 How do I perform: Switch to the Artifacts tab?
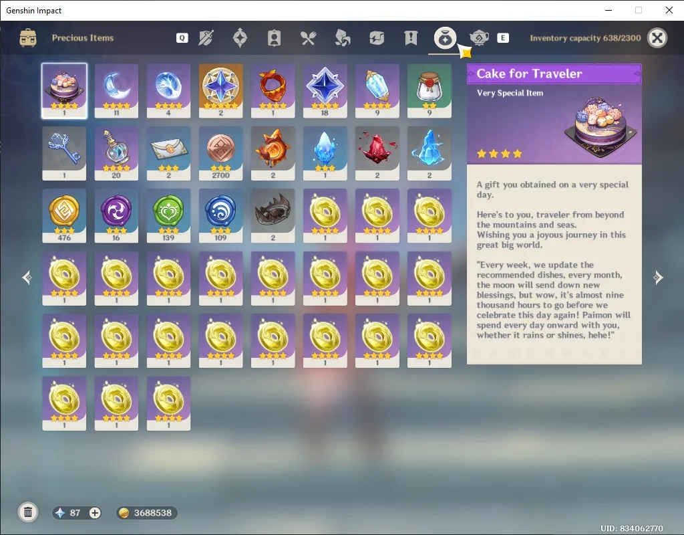click(240, 38)
